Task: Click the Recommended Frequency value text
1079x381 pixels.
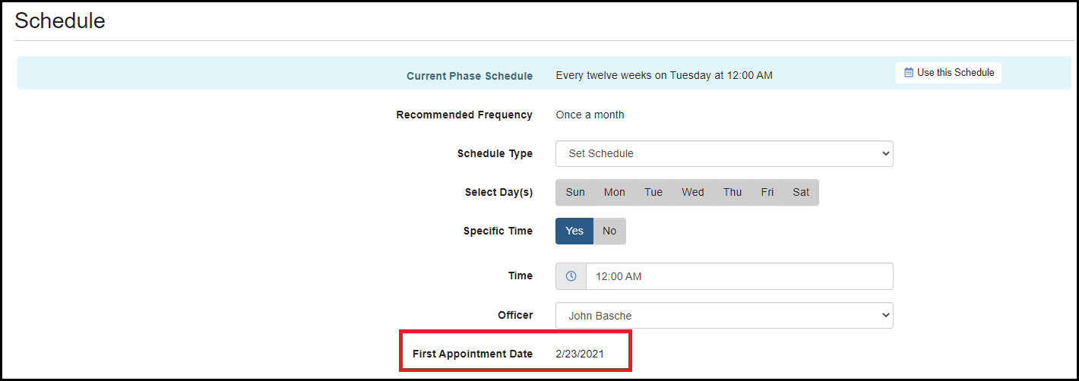Action: pos(590,115)
